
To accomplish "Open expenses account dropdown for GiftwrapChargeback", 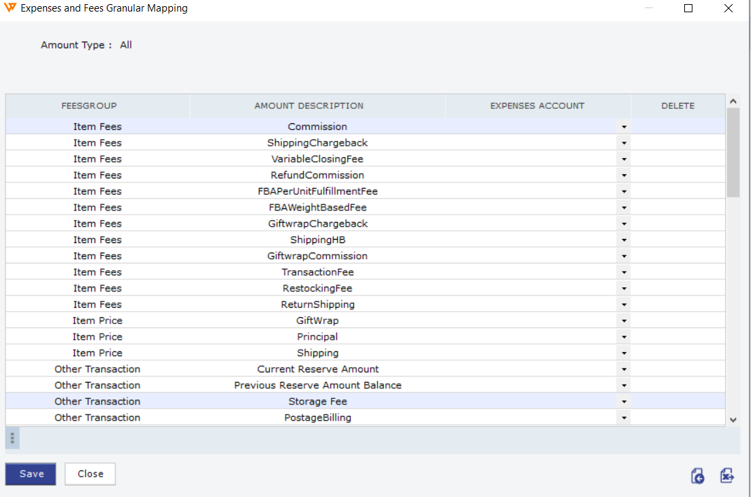I will coord(624,224).
